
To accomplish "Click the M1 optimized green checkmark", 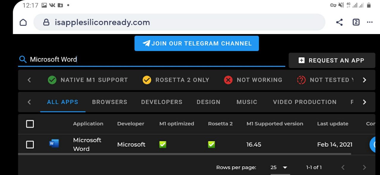I will point(163,145).
